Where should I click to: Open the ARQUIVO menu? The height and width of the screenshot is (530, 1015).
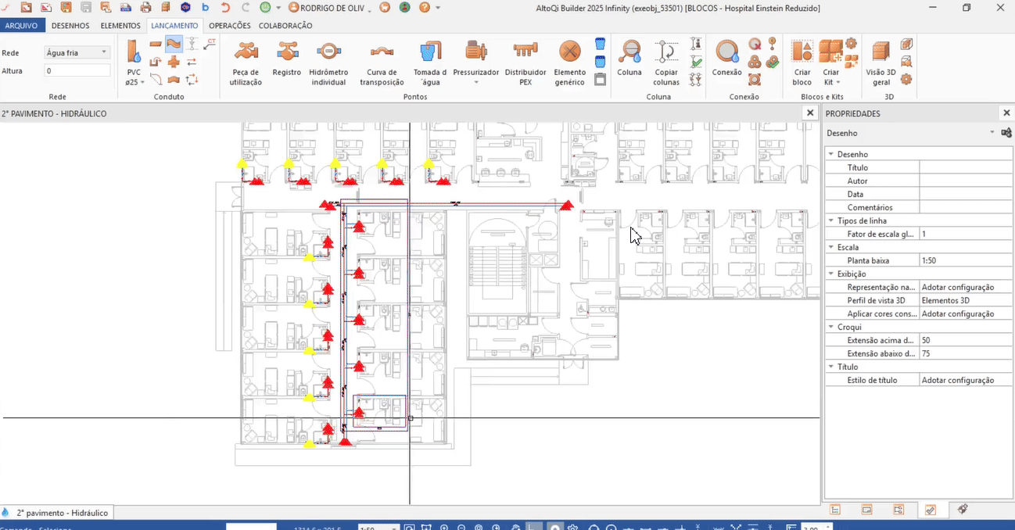pos(21,26)
